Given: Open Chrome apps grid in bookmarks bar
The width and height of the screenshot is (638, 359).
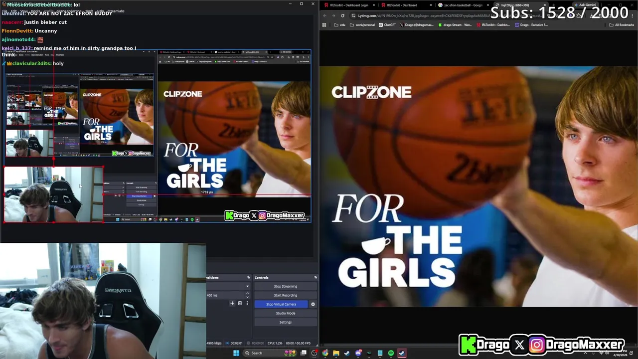Looking at the screenshot, I should (x=324, y=25).
